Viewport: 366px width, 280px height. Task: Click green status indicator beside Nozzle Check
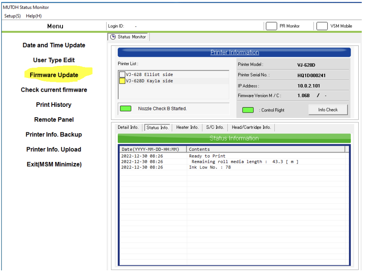tap(125, 109)
